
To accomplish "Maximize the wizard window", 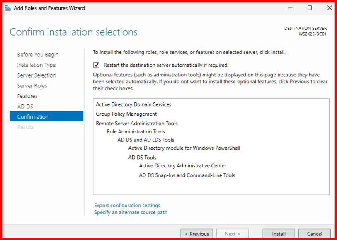I will pos(310,8).
